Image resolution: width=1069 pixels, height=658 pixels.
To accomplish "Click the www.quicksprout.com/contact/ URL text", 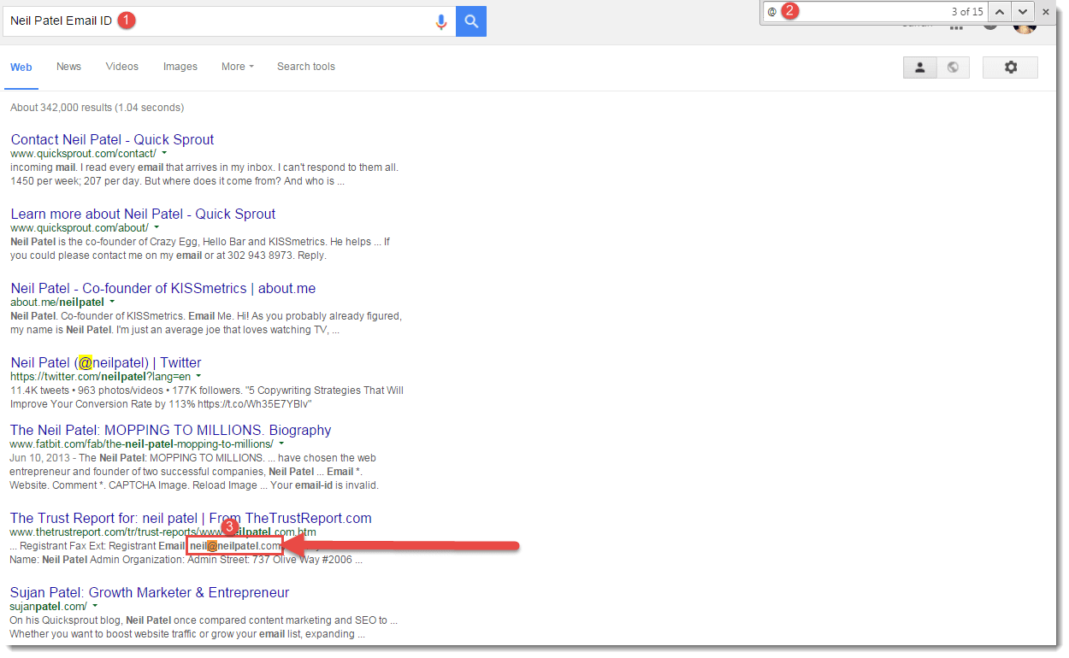I will click(83, 154).
